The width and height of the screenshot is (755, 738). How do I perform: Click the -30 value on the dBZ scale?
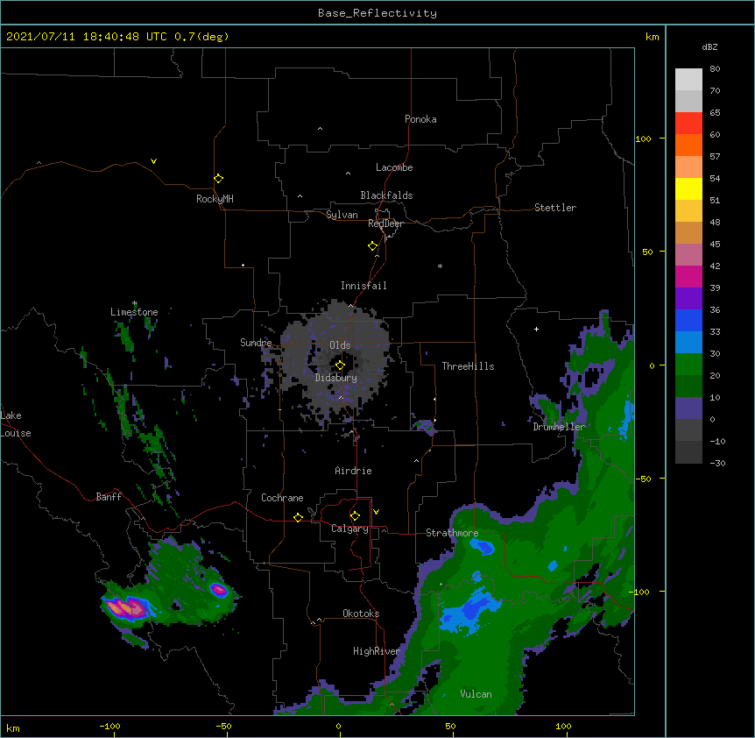coord(717,463)
